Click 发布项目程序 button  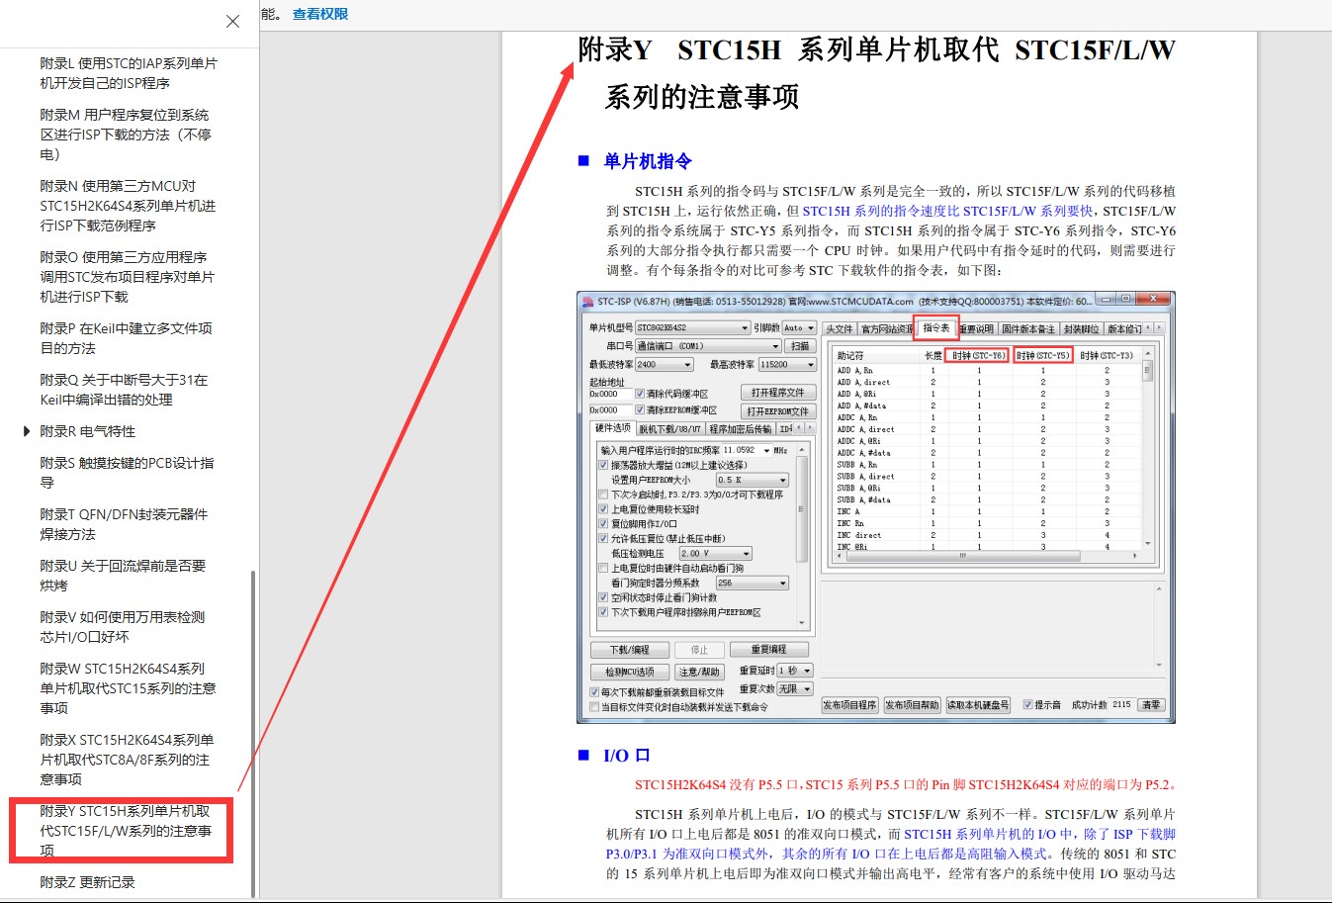(x=849, y=705)
